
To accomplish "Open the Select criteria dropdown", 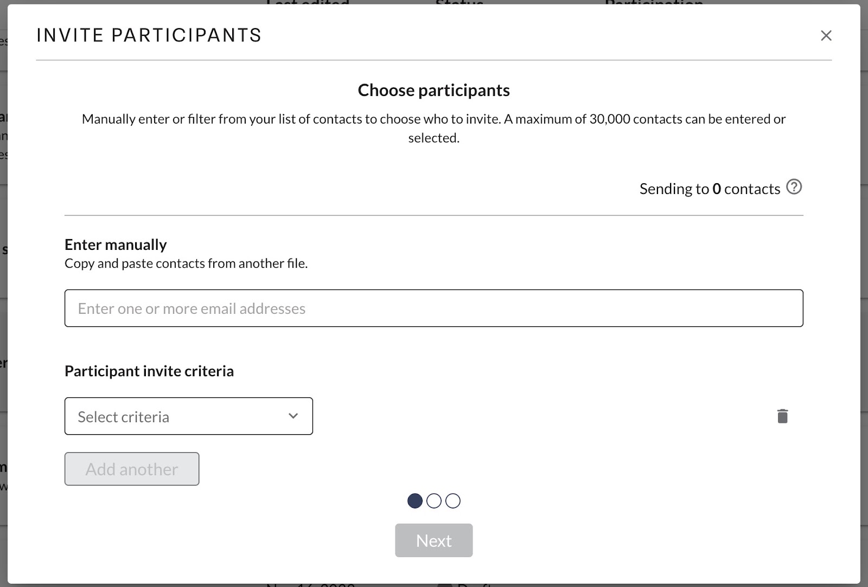I will tap(189, 416).
